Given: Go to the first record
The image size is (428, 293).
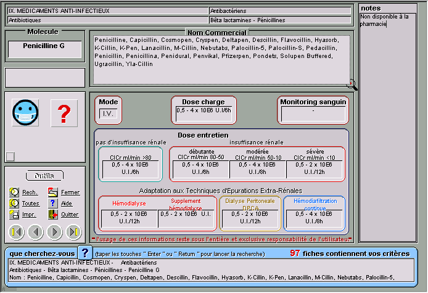Looking at the screenshot, I should coord(17,232).
